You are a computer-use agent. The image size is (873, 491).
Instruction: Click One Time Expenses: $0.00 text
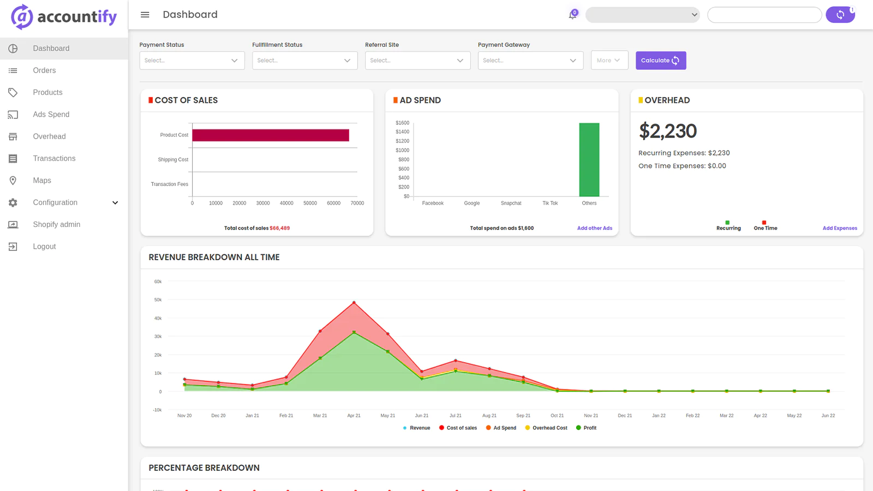tap(683, 166)
